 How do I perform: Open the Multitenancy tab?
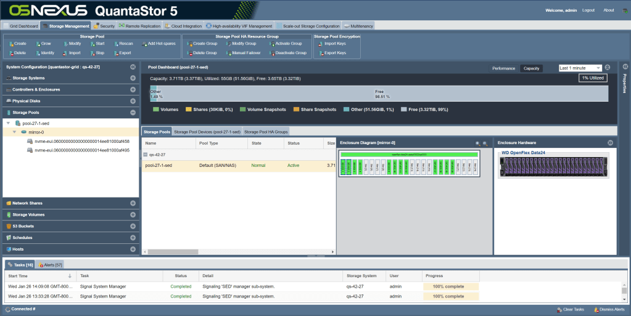tap(358, 26)
